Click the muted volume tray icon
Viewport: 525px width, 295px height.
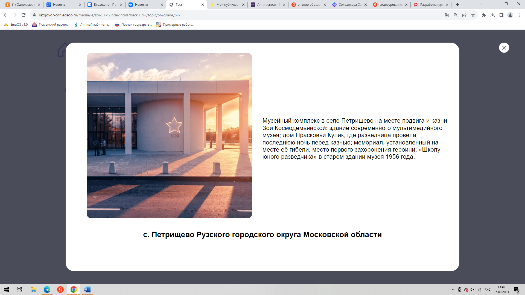coord(472,290)
